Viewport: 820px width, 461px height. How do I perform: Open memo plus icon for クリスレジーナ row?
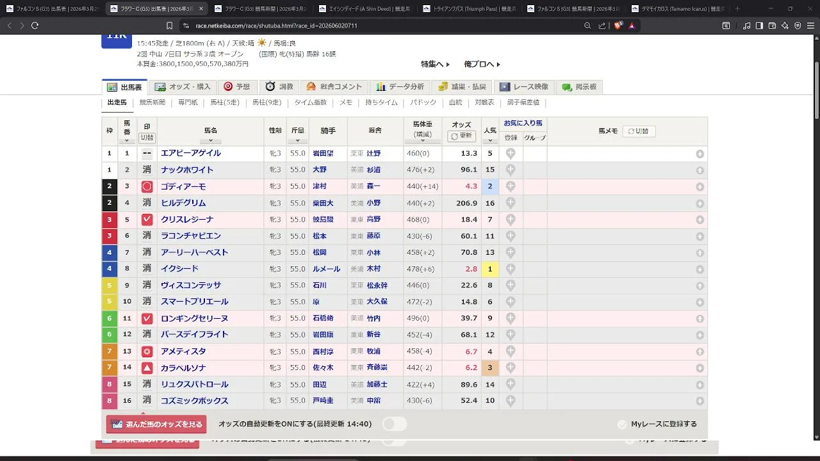(x=700, y=220)
